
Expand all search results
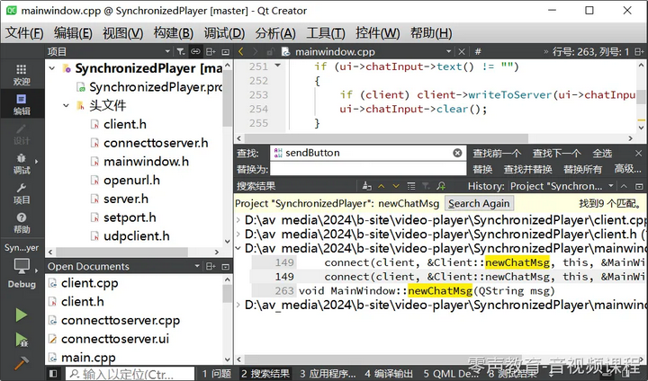(411, 186)
